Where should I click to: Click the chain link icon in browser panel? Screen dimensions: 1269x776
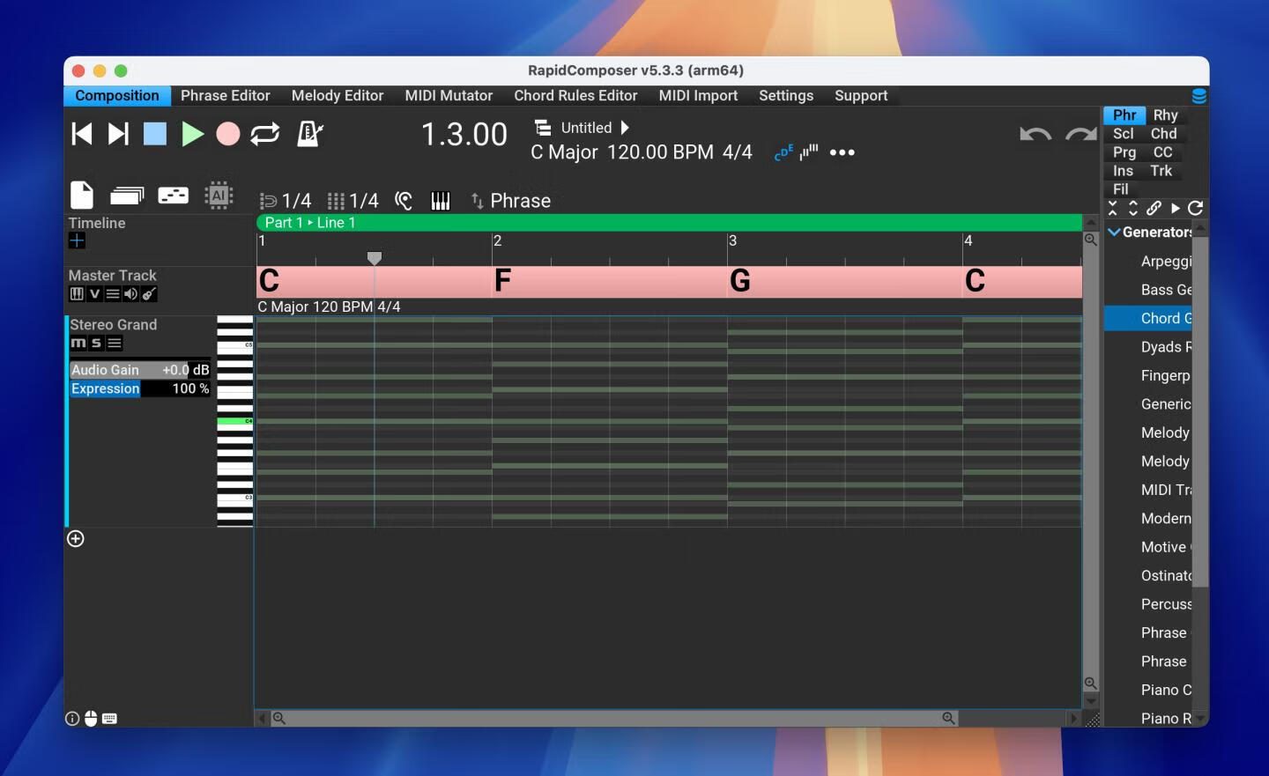[1154, 209]
